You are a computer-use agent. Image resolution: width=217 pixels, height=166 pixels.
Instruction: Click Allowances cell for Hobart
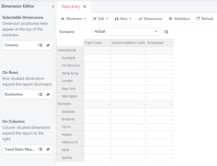[159, 135]
